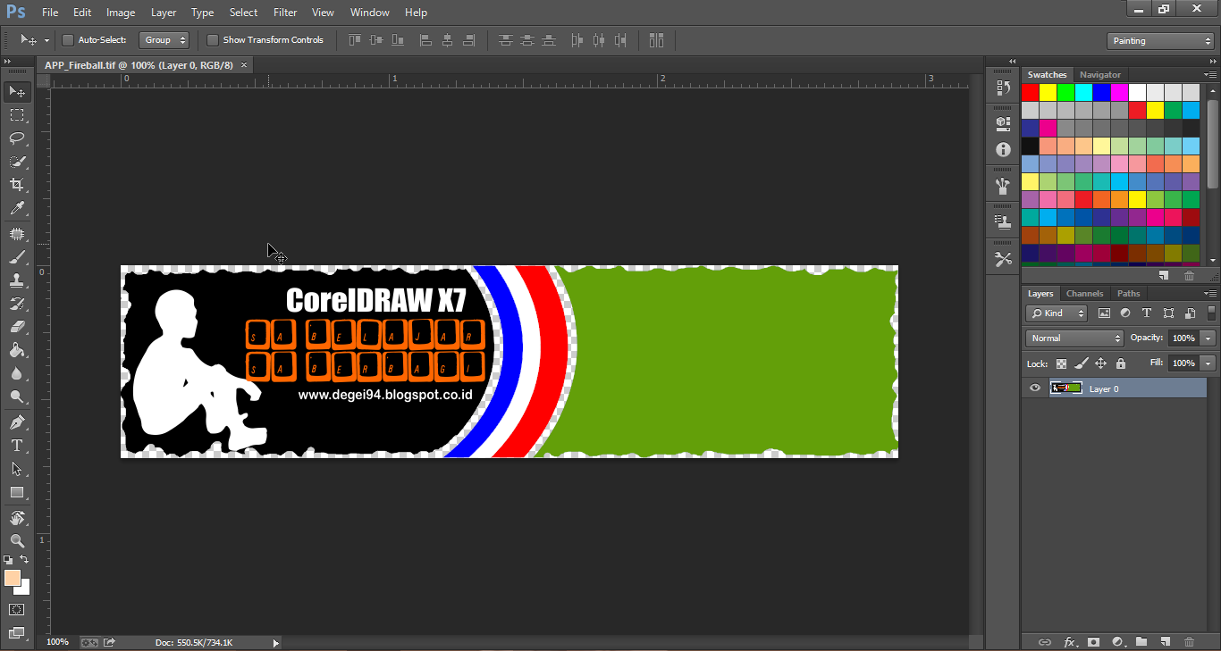Select the Spot Healing Brush tool
1221x651 pixels.
pos(17,234)
